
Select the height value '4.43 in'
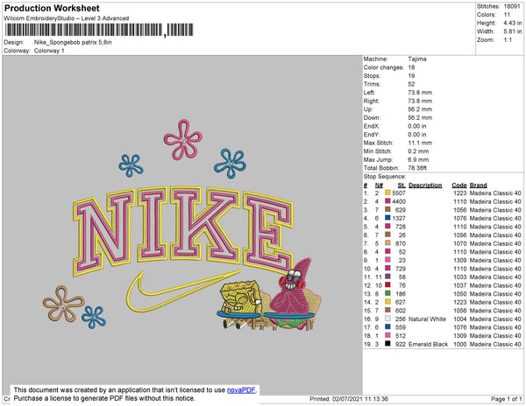pyautogui.click(x=512, y=23)
